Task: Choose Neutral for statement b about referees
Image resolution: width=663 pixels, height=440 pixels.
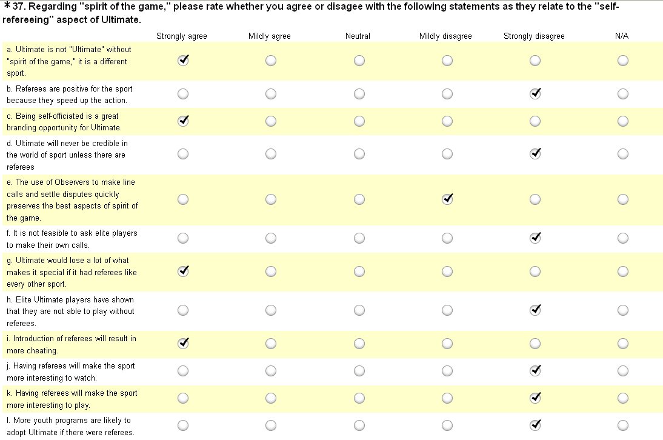Action: [x=359, y=94]
